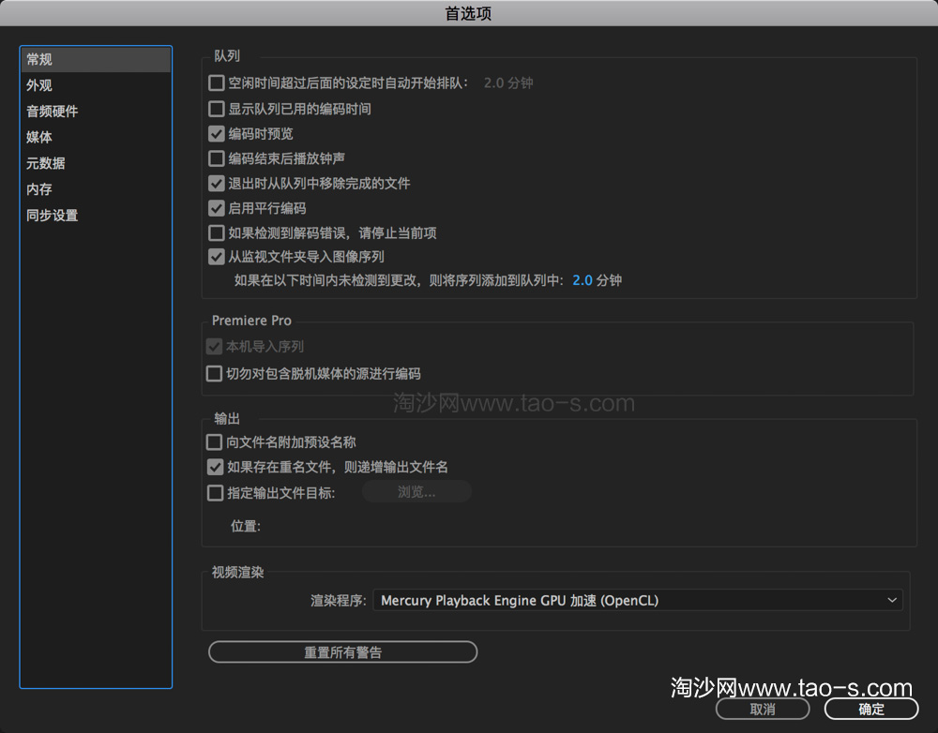Confirm settings with the 确定 button
This screenshot has height=733, width=938.
tap(869, 710)
